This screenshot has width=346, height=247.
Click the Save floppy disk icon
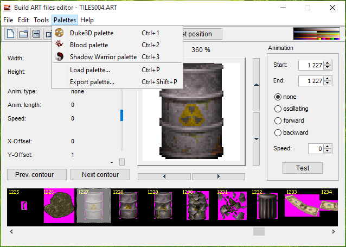pos(36,34)
